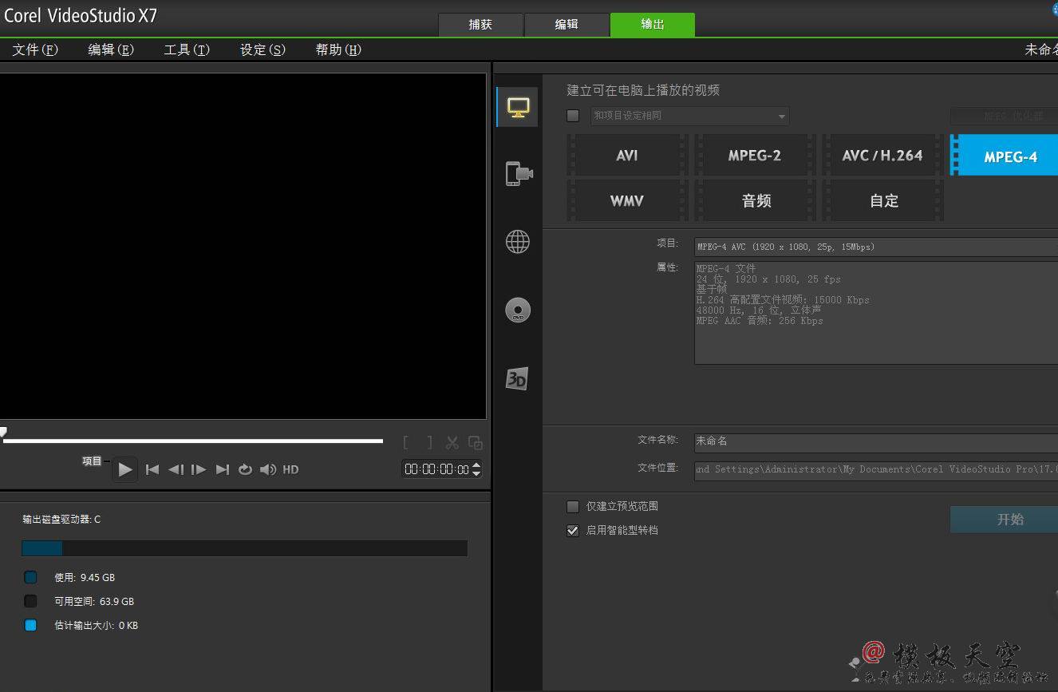The height and width of the screenshot is (692, 1058).
Task: Open the Tools (工具) menu
Action: pos(187,49)
